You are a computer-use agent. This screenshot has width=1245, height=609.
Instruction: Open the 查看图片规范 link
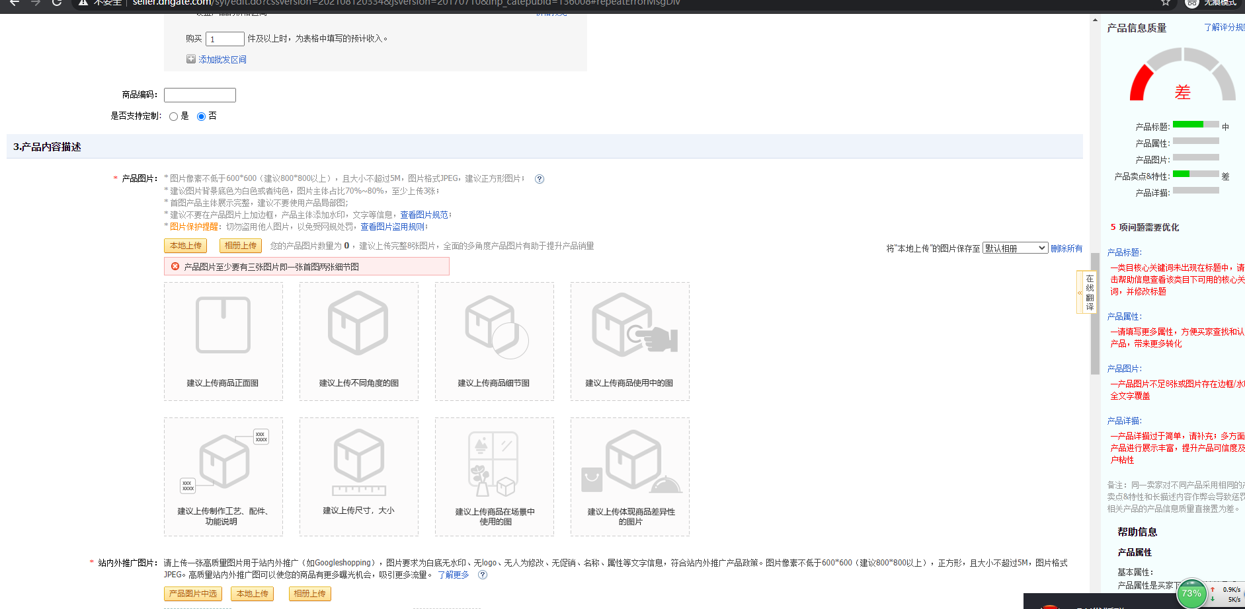[424, 215]
